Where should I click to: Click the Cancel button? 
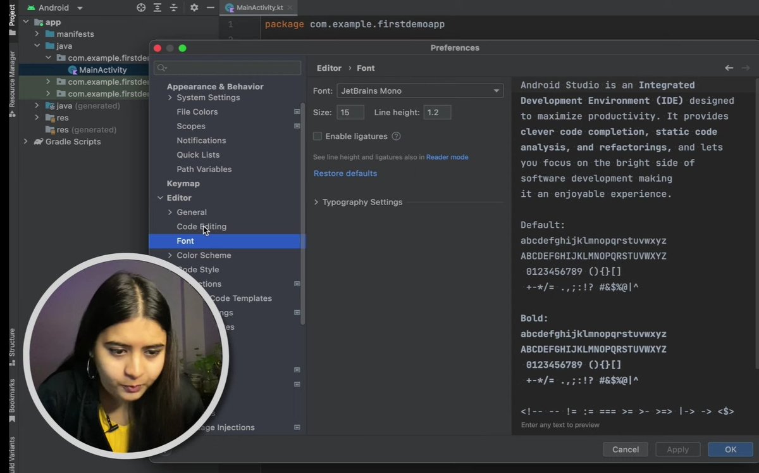(626, 450)
